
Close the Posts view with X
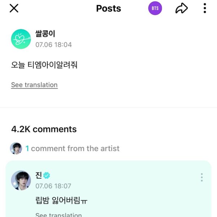pyautogui.click(x=14, y=8)
